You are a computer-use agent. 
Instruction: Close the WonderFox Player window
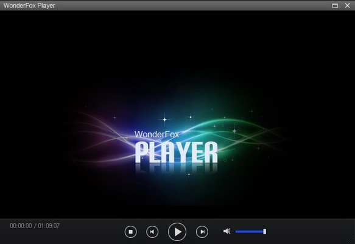click(x=347, y=5)
